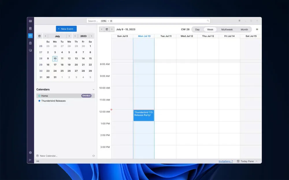Switch to the Month view

[244, 29]
